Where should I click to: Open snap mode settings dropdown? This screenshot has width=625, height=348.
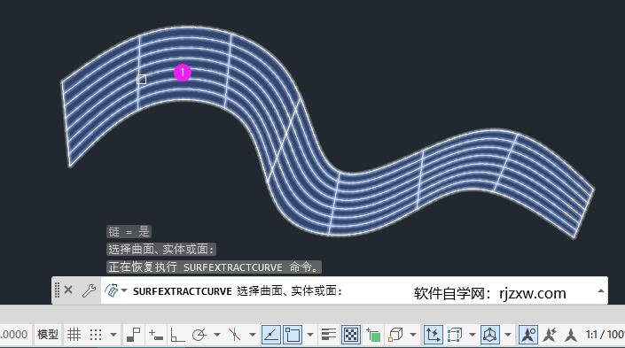(113, 335)
